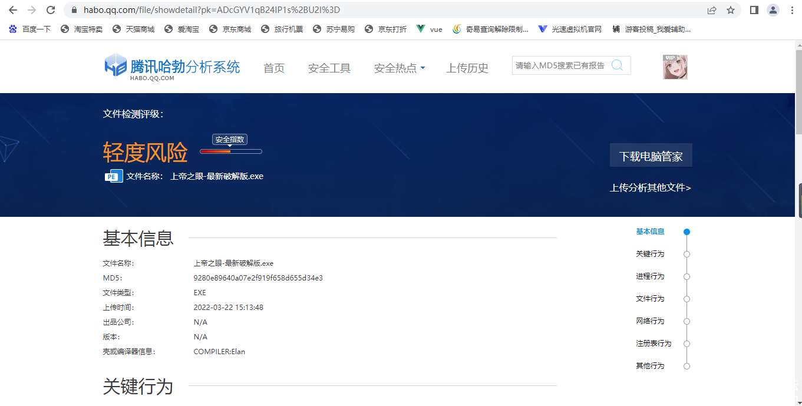The height and width of the screenshot is (406, 802).
Task: Open the VIP user avatar
Action: (x=675, y=67)
